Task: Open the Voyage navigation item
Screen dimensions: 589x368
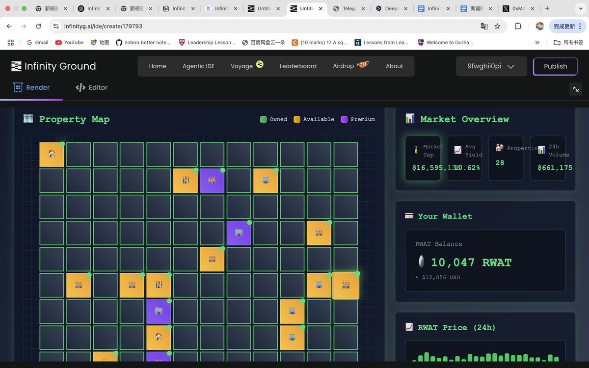Action: pos(247,66)
